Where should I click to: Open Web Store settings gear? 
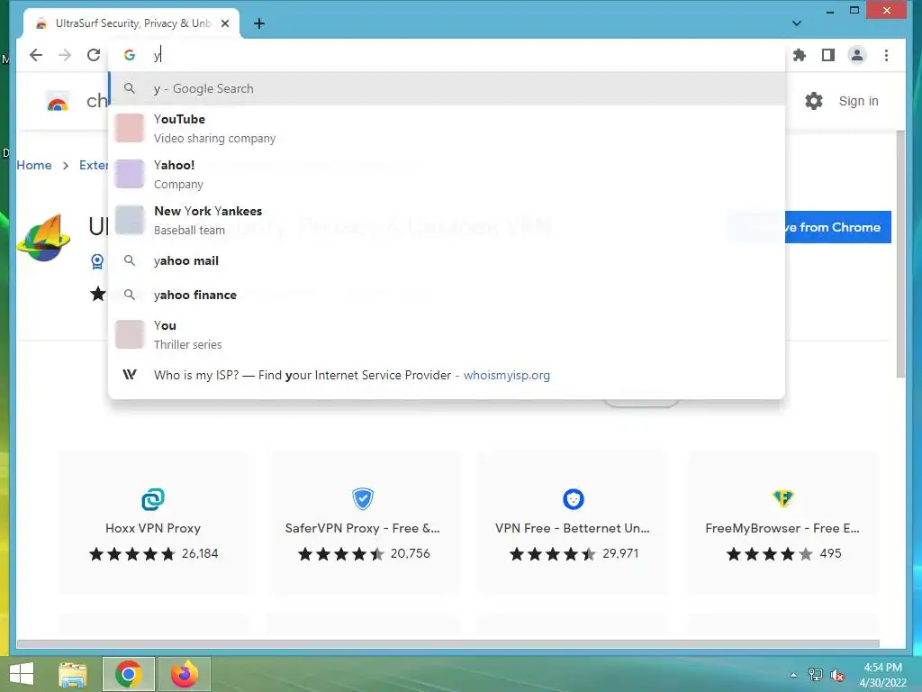pos(814,101)
